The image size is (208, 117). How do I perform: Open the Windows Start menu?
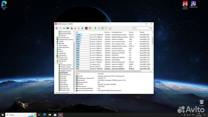click(x=3, y=115)
